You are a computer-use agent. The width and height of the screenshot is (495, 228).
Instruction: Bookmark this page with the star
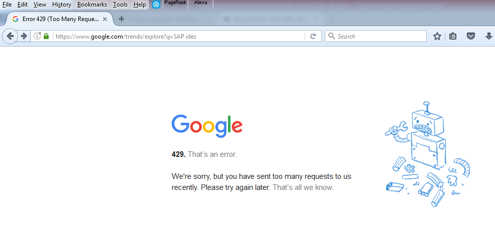[x=437, y=36]
